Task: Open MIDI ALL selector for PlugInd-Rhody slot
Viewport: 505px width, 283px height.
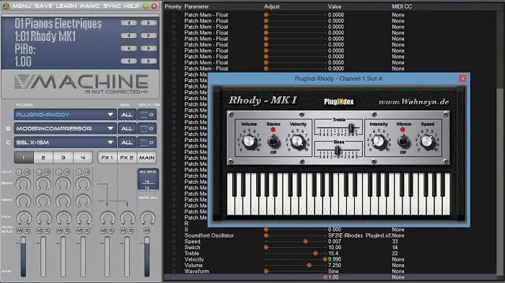Action: (x=127, y=114)
